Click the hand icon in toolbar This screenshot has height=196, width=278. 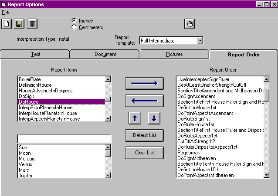pos(189,24)
